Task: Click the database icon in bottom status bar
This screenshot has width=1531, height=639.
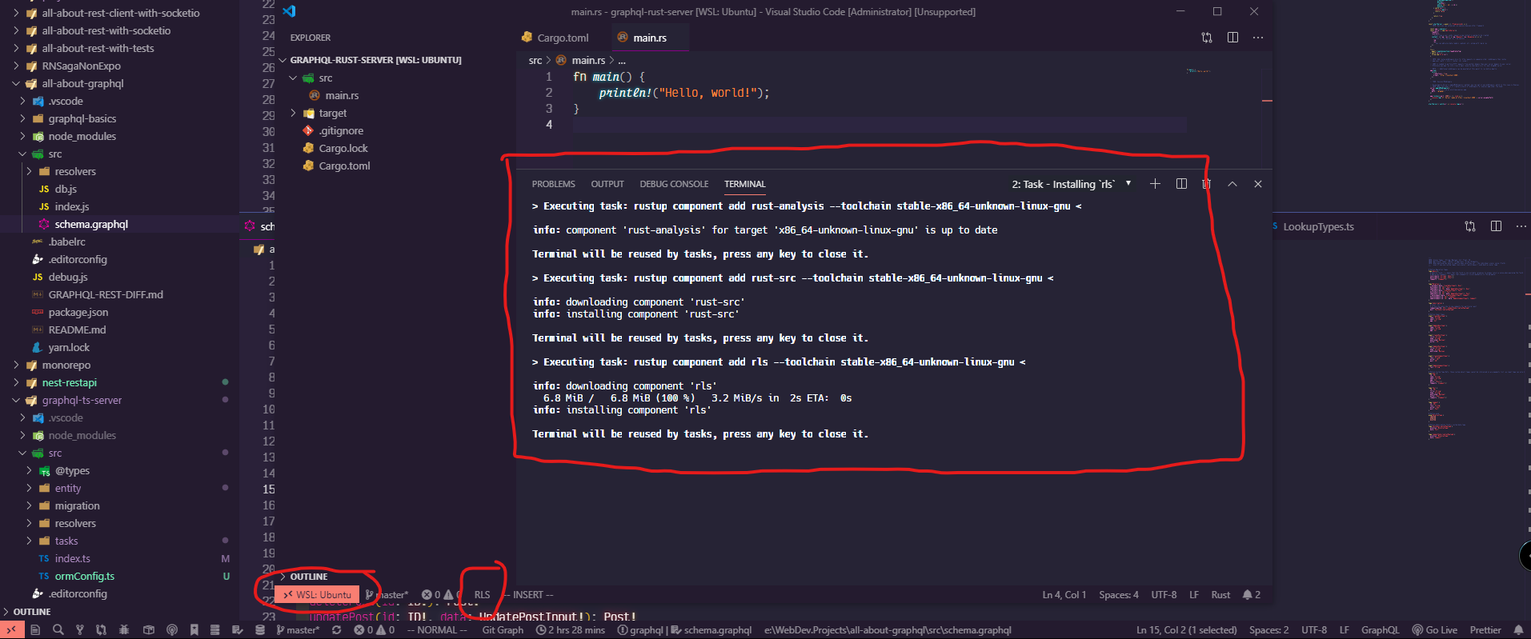Action: point(260,630)
